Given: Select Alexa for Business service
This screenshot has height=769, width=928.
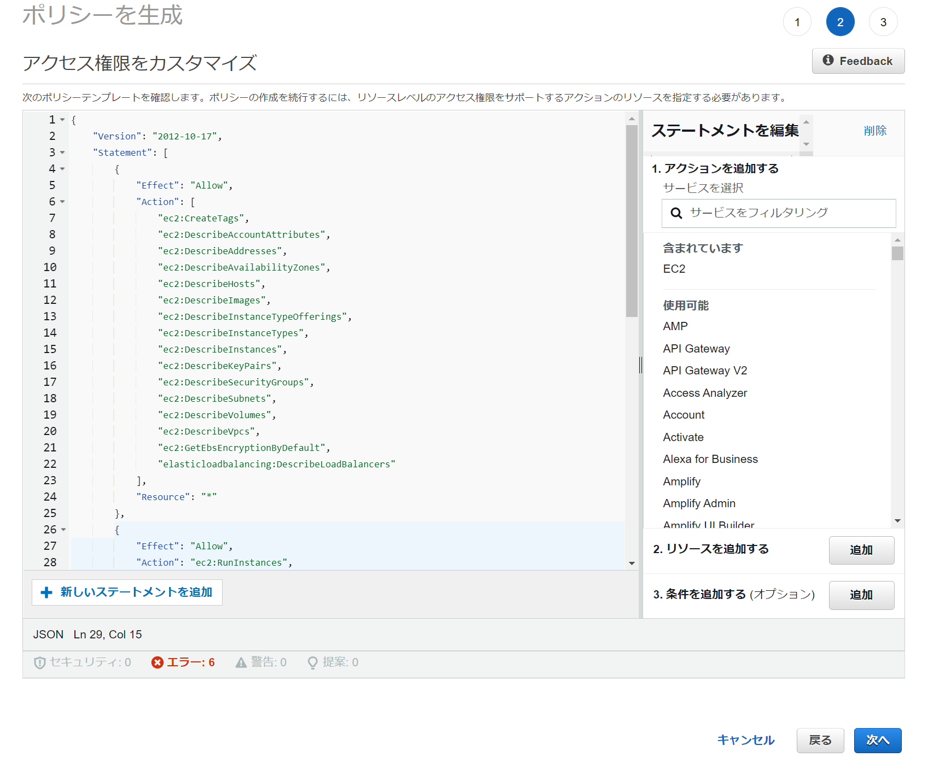Looking at the screenshot, I should pyautogui.click(x=710, y=459).
